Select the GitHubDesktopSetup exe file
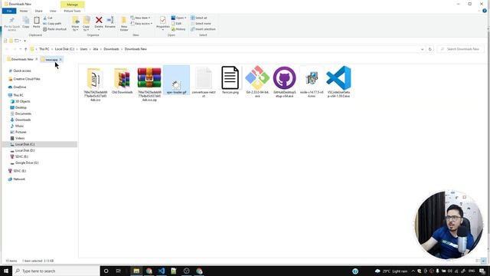This screenshot has height=276, width=490. (284, 82)
